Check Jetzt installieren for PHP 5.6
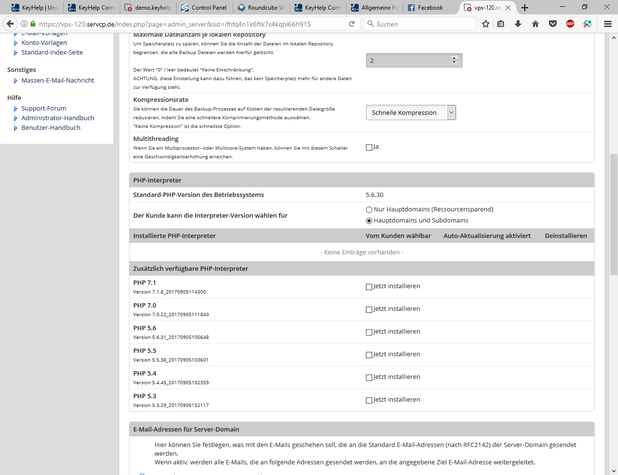This screenshot has height=475, width=618. [x=369, y=332]
